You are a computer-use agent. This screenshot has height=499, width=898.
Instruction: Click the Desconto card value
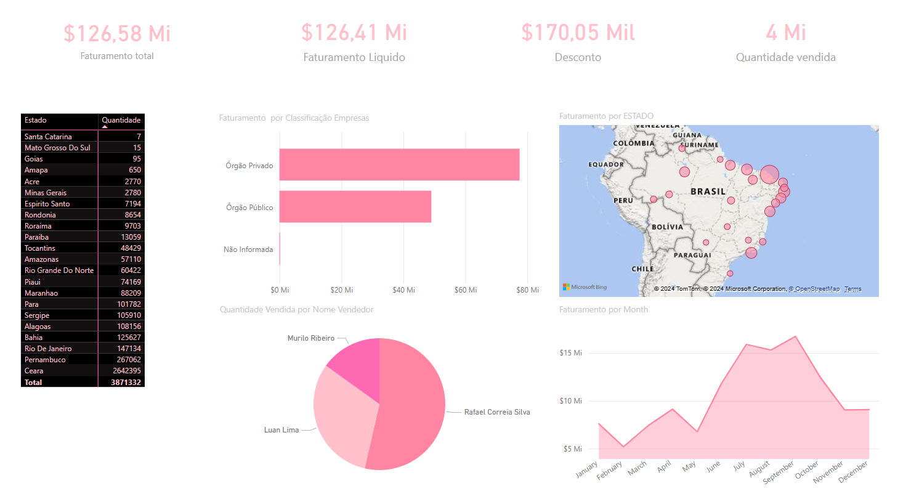tap(578, 32)
